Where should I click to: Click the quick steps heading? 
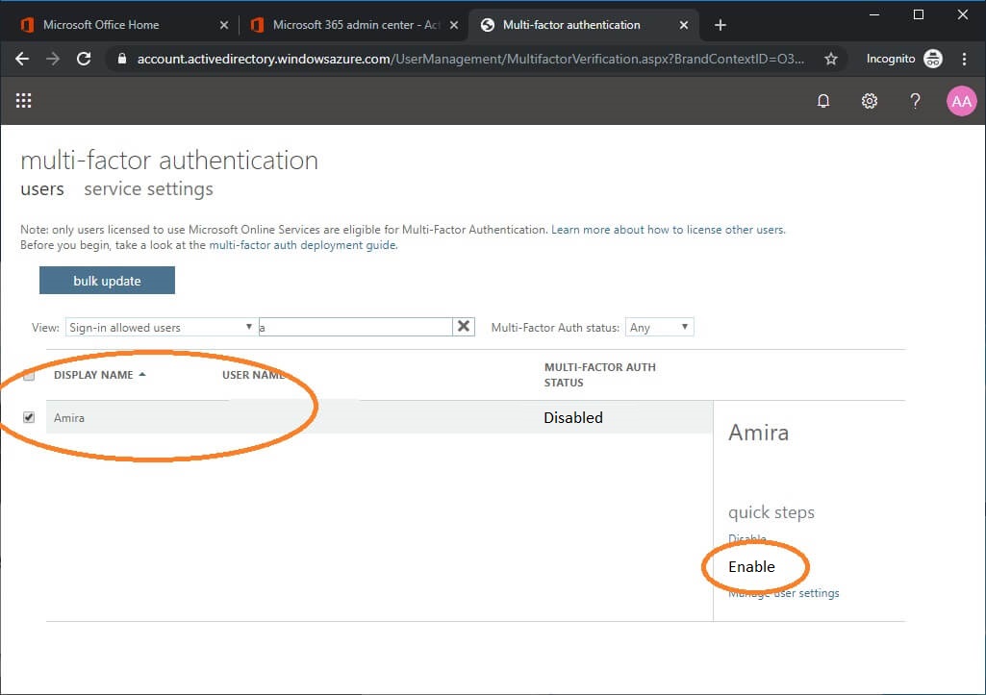[x=771, y=512]
